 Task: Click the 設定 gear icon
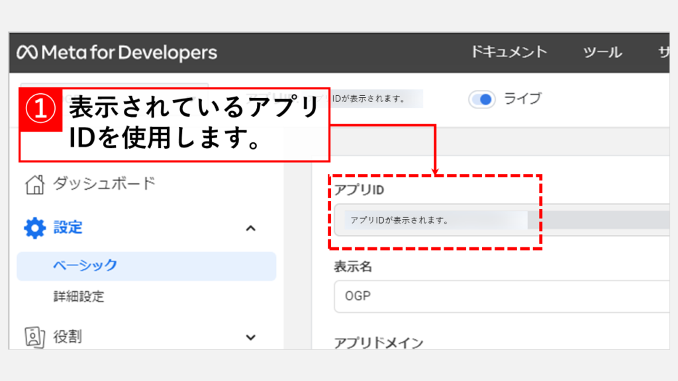pos(34,228)
